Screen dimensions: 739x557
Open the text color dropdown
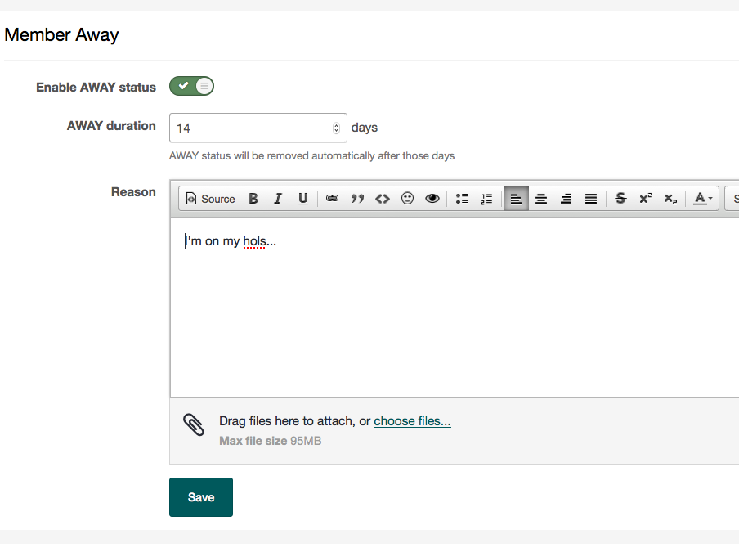click(702, 199)
